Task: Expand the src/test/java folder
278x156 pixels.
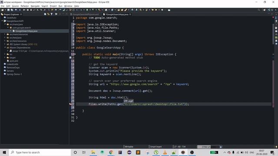Action: [x=5, y=38]
